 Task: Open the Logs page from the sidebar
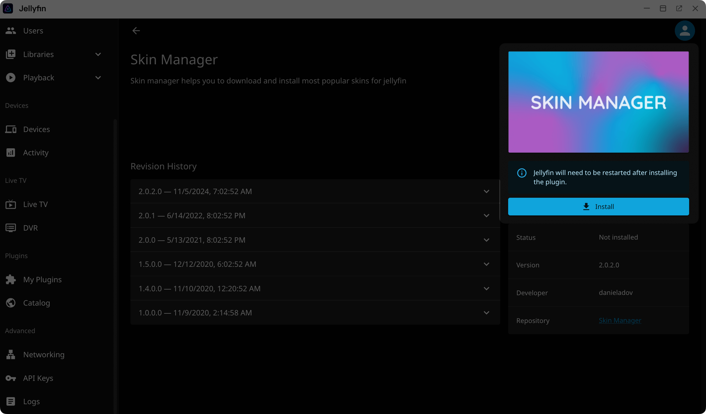(31, 401)
